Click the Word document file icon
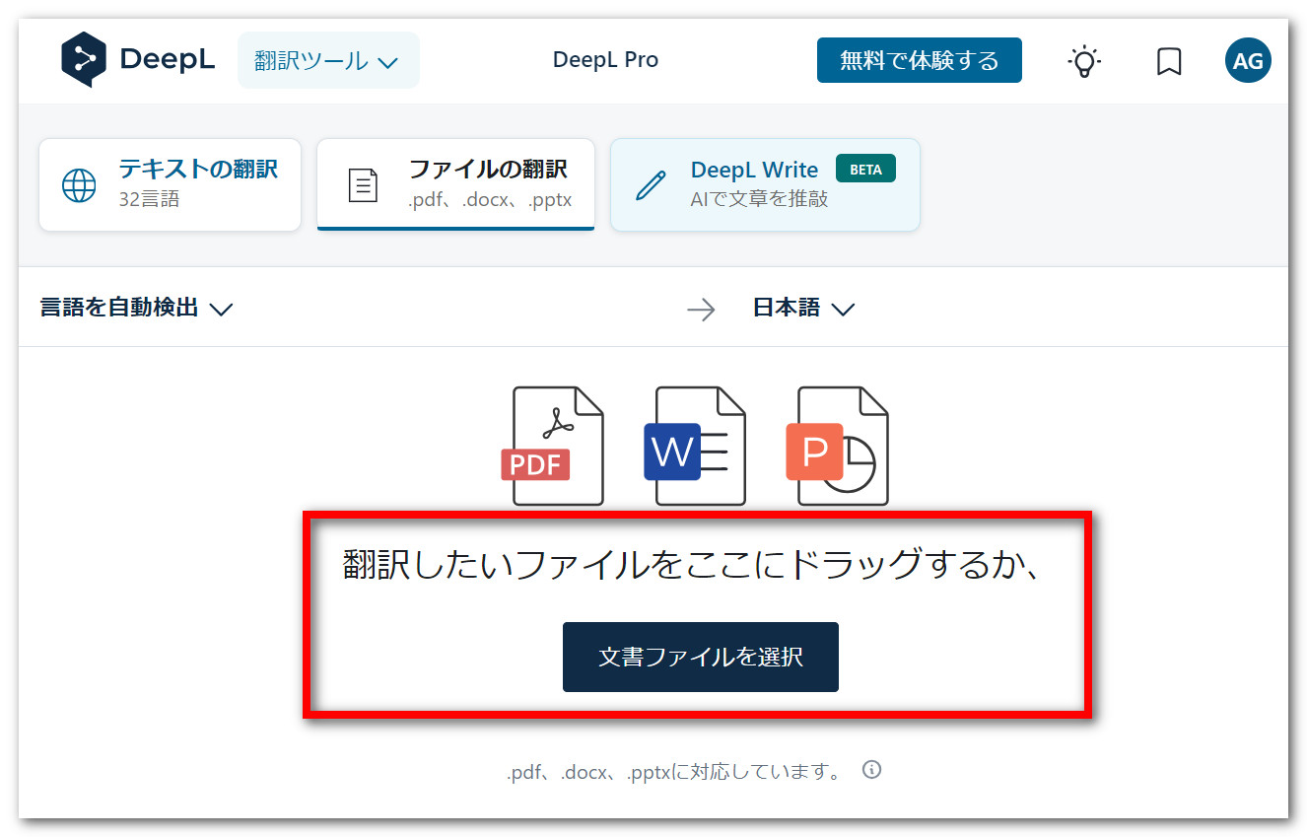This screenshot has width=1307, height=837. click(695, 446)
